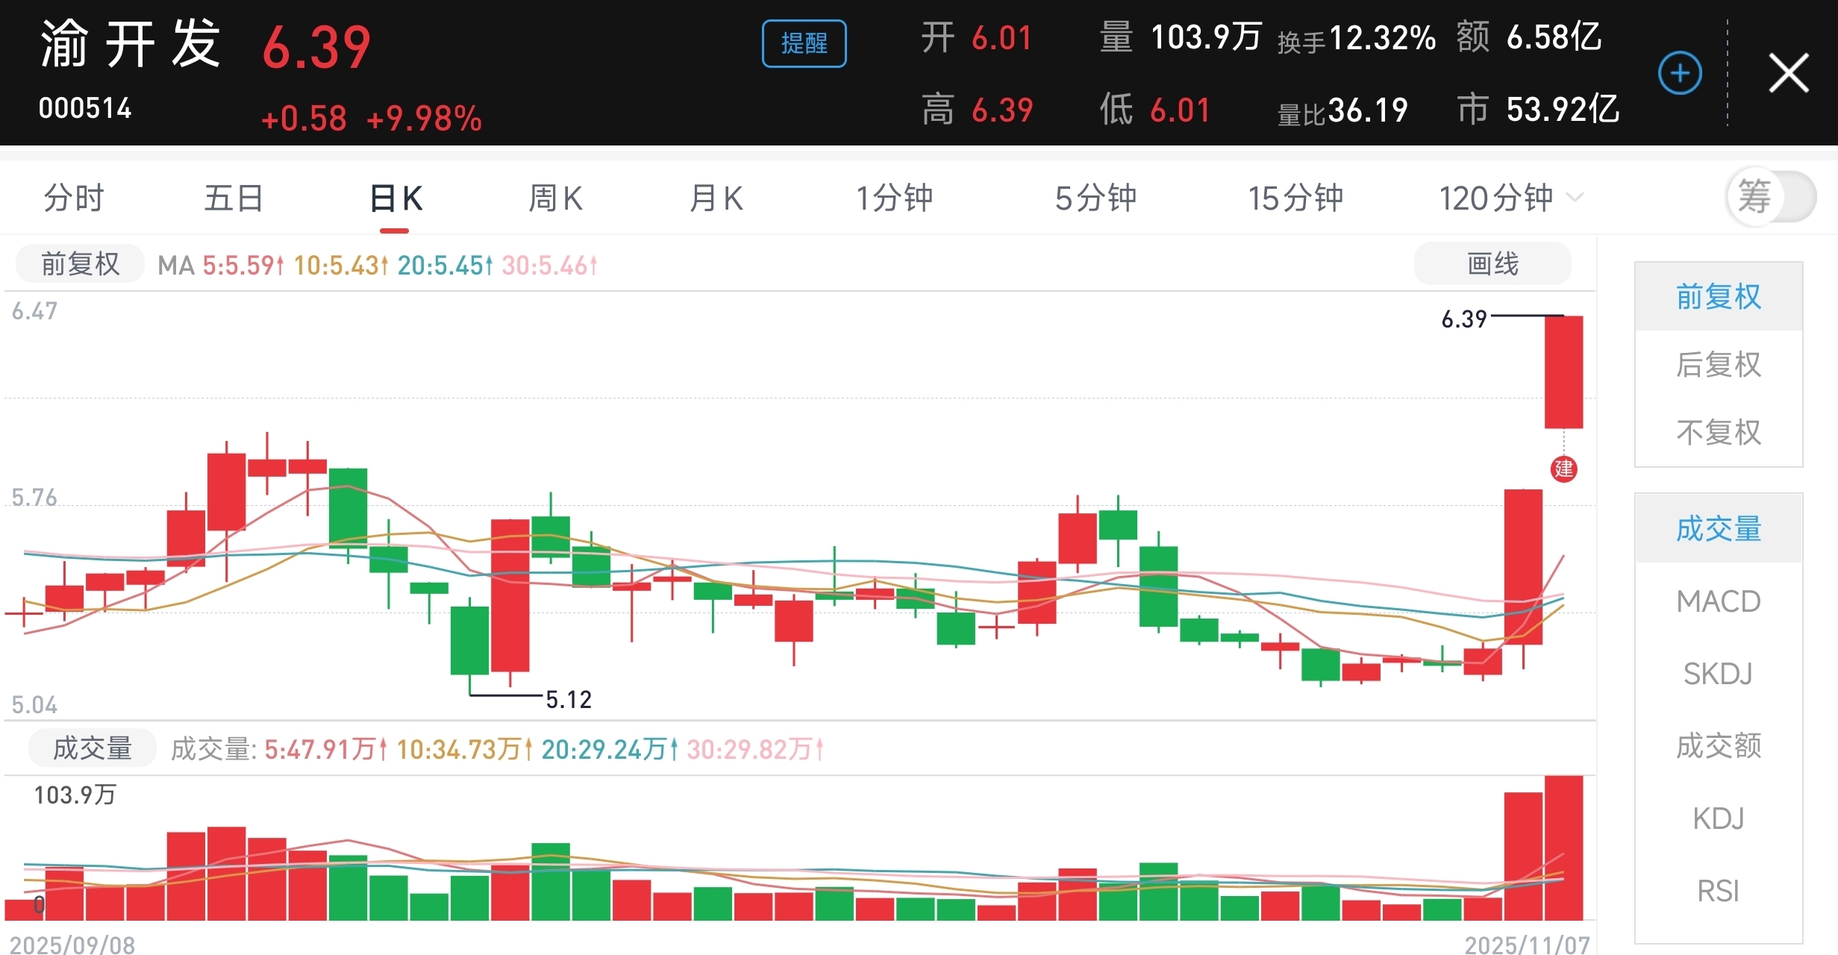Viewport: 1838px width, 955px height.
Task: Close the stock detail view
Action: pos(1788,73)
